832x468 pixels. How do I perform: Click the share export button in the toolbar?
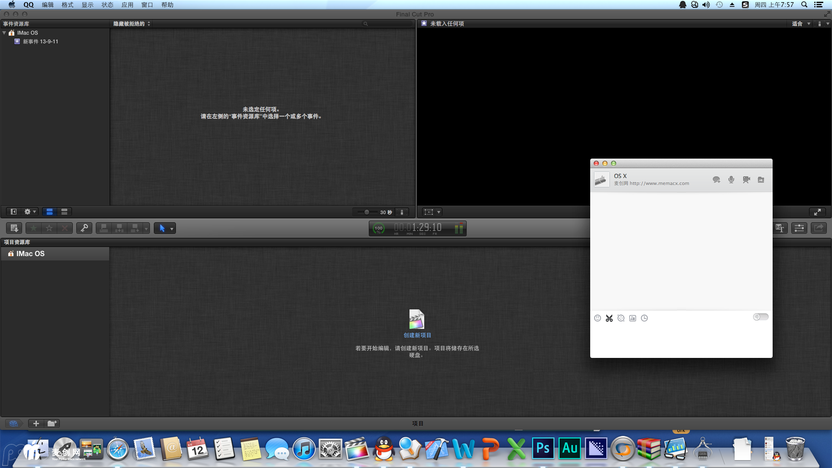point(819,228)
